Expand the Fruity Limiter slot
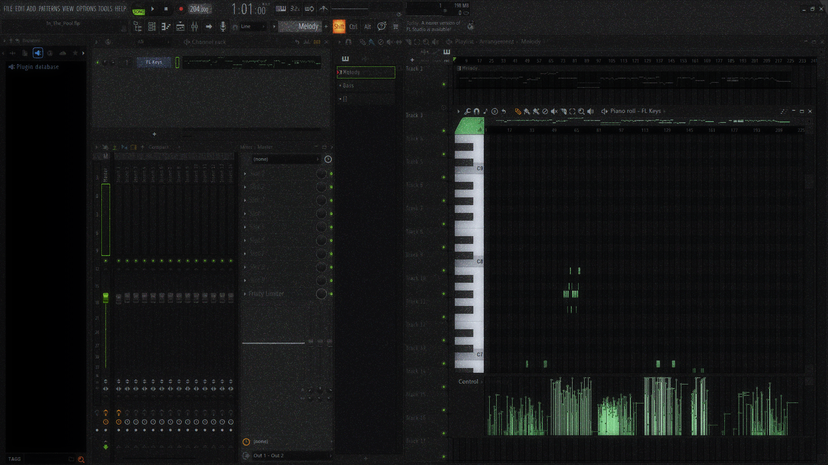This screenshot has height=465, width=828. point(245,294)
